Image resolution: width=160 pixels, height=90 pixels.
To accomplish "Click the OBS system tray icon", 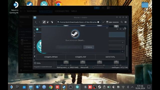I will [x=95, y=87].
